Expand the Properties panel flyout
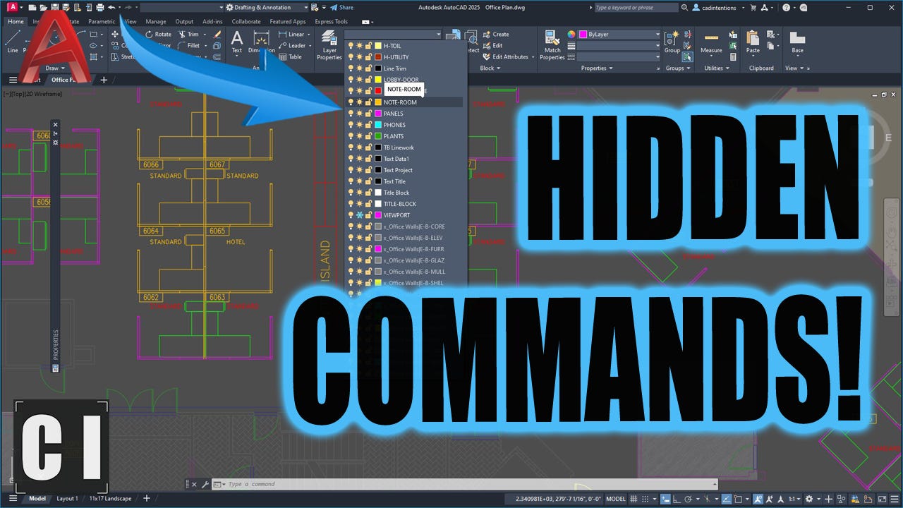Screen dimensions: 903x508 (x=597, y=68)
